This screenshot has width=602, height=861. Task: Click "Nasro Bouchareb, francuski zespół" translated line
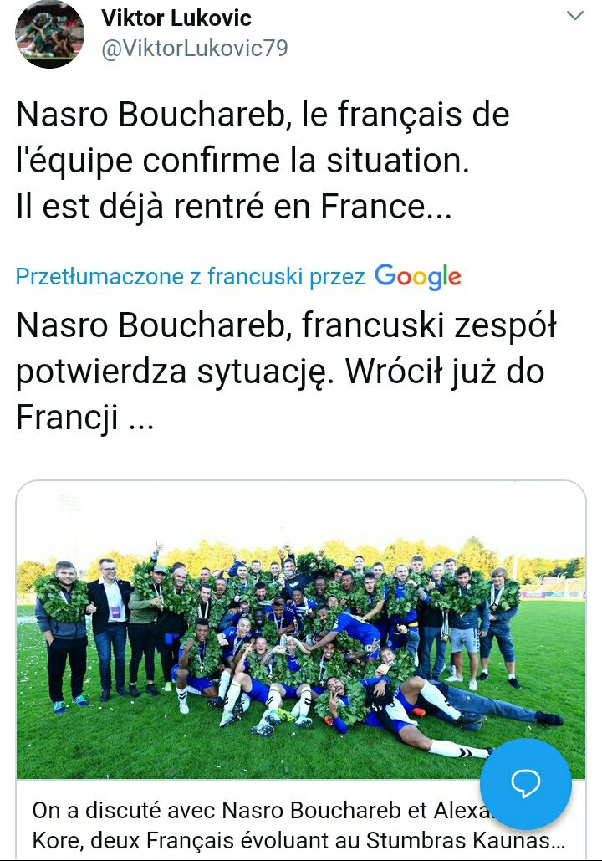tap(286, 326)
